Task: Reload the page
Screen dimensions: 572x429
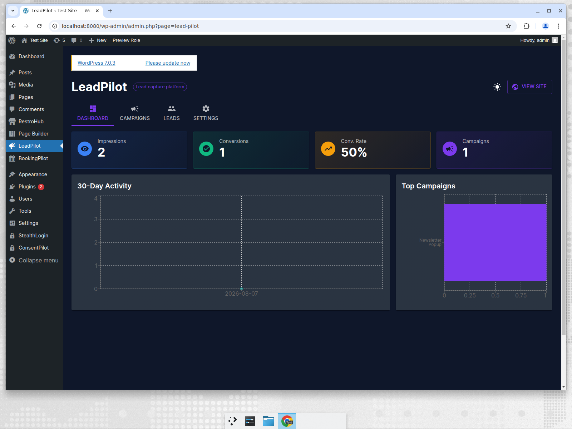Action: tap(39, 26)
